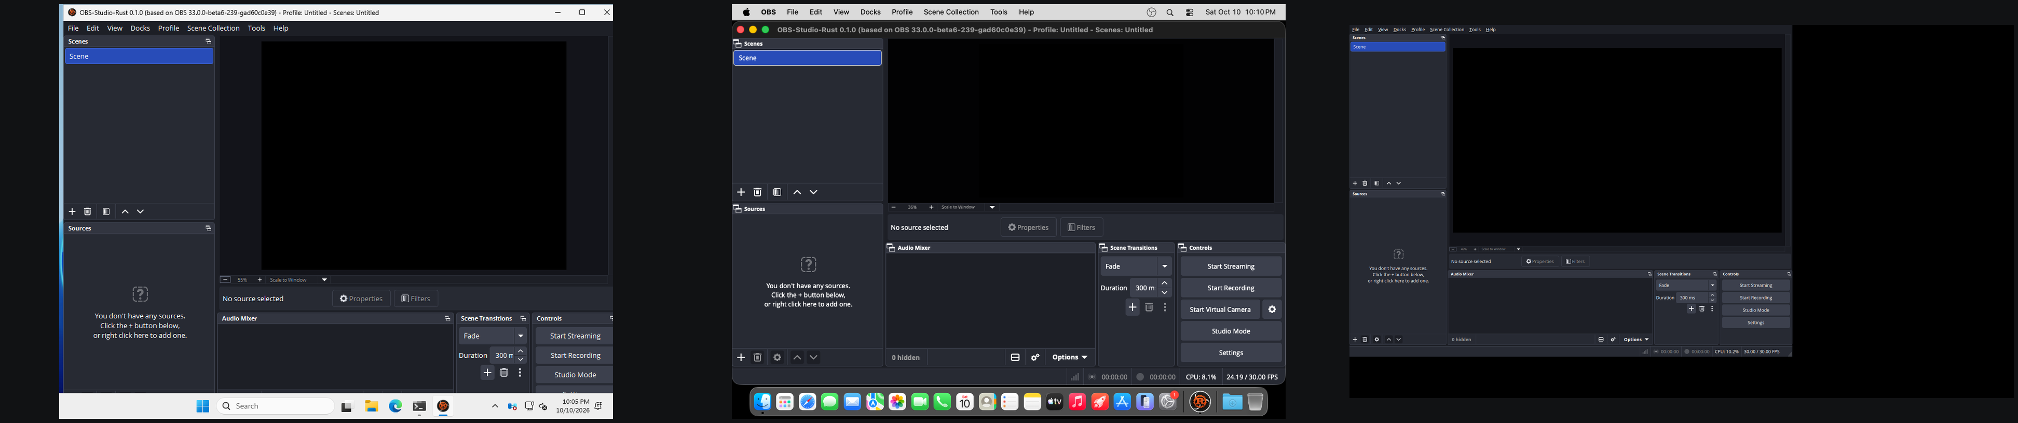The width and height of the screenshot is (2018, 423).
Task: Open source properties gear in macOS Sources dock
Action: [777, 357]
